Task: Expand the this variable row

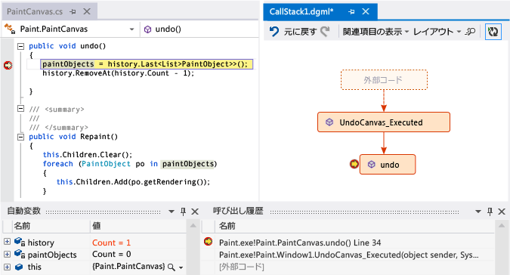Action: [7, 267]
